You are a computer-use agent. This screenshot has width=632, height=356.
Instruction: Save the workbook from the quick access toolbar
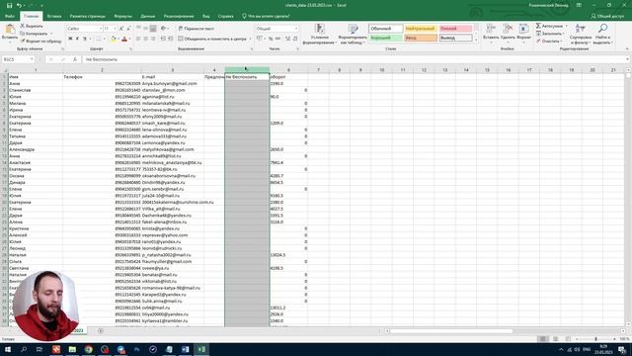[9, 5]
